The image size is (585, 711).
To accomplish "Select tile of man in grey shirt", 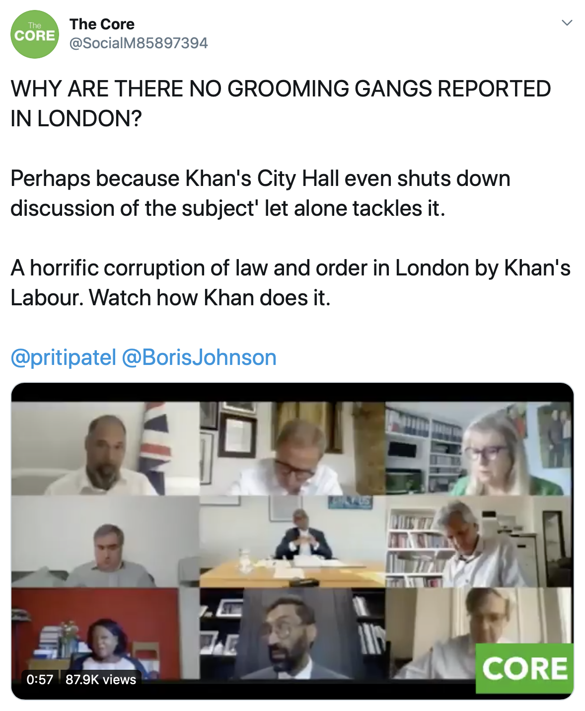I will 105,541.
